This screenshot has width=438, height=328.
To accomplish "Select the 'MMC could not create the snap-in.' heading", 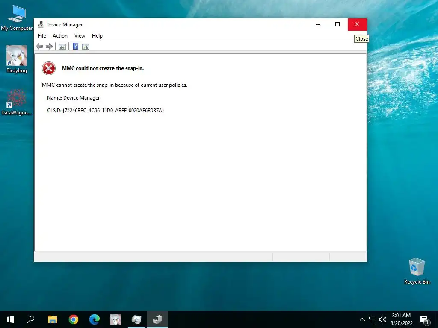I will [x=103, y=68].
